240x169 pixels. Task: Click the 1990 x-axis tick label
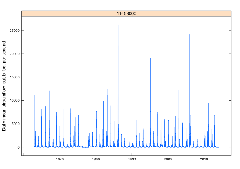pos(132,159)
